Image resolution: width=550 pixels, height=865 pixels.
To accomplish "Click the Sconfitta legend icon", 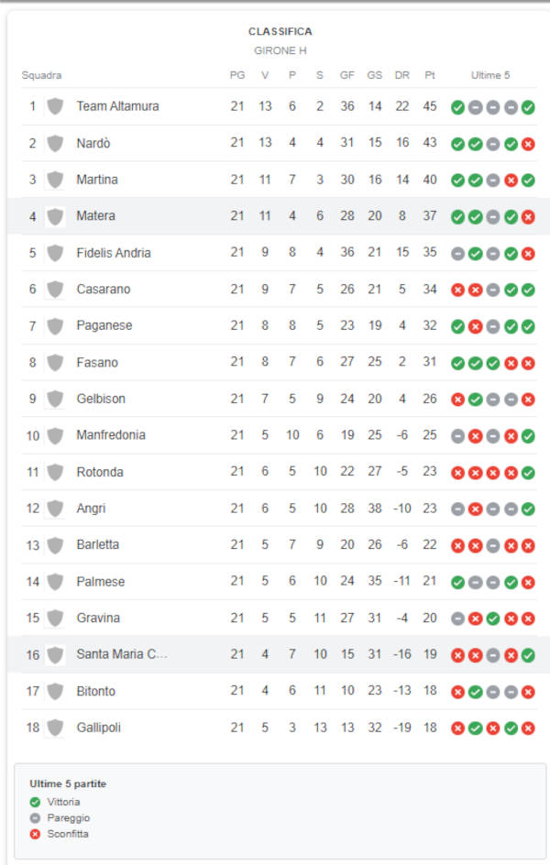I will tap(36, 834).
